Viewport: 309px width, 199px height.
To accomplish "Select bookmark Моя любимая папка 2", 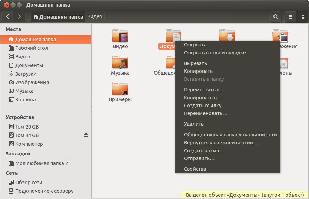I will point(41,163).
